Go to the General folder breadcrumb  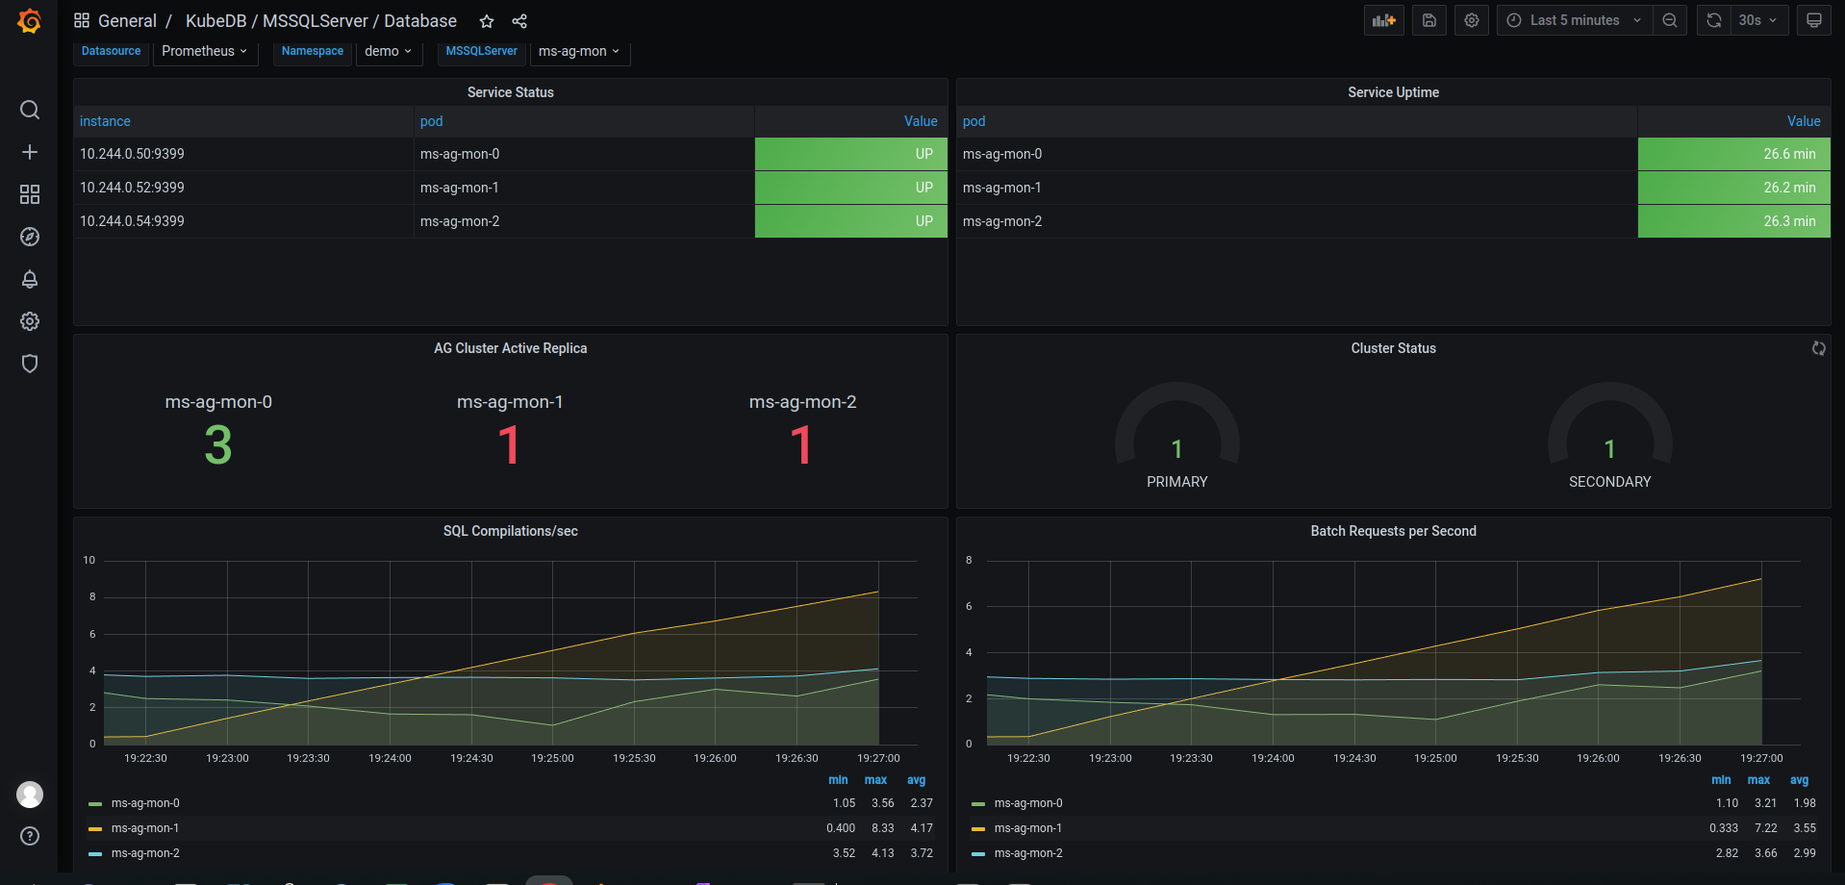[127, 21]
